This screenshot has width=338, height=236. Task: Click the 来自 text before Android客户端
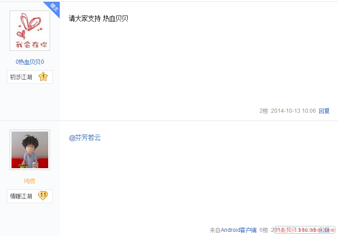tap(215, 230)
